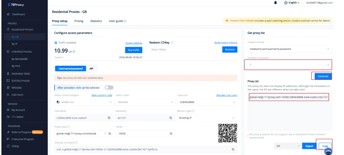Click the Buy traffic button
Viewport: 344px width, 155px height.
pos(134,50)
